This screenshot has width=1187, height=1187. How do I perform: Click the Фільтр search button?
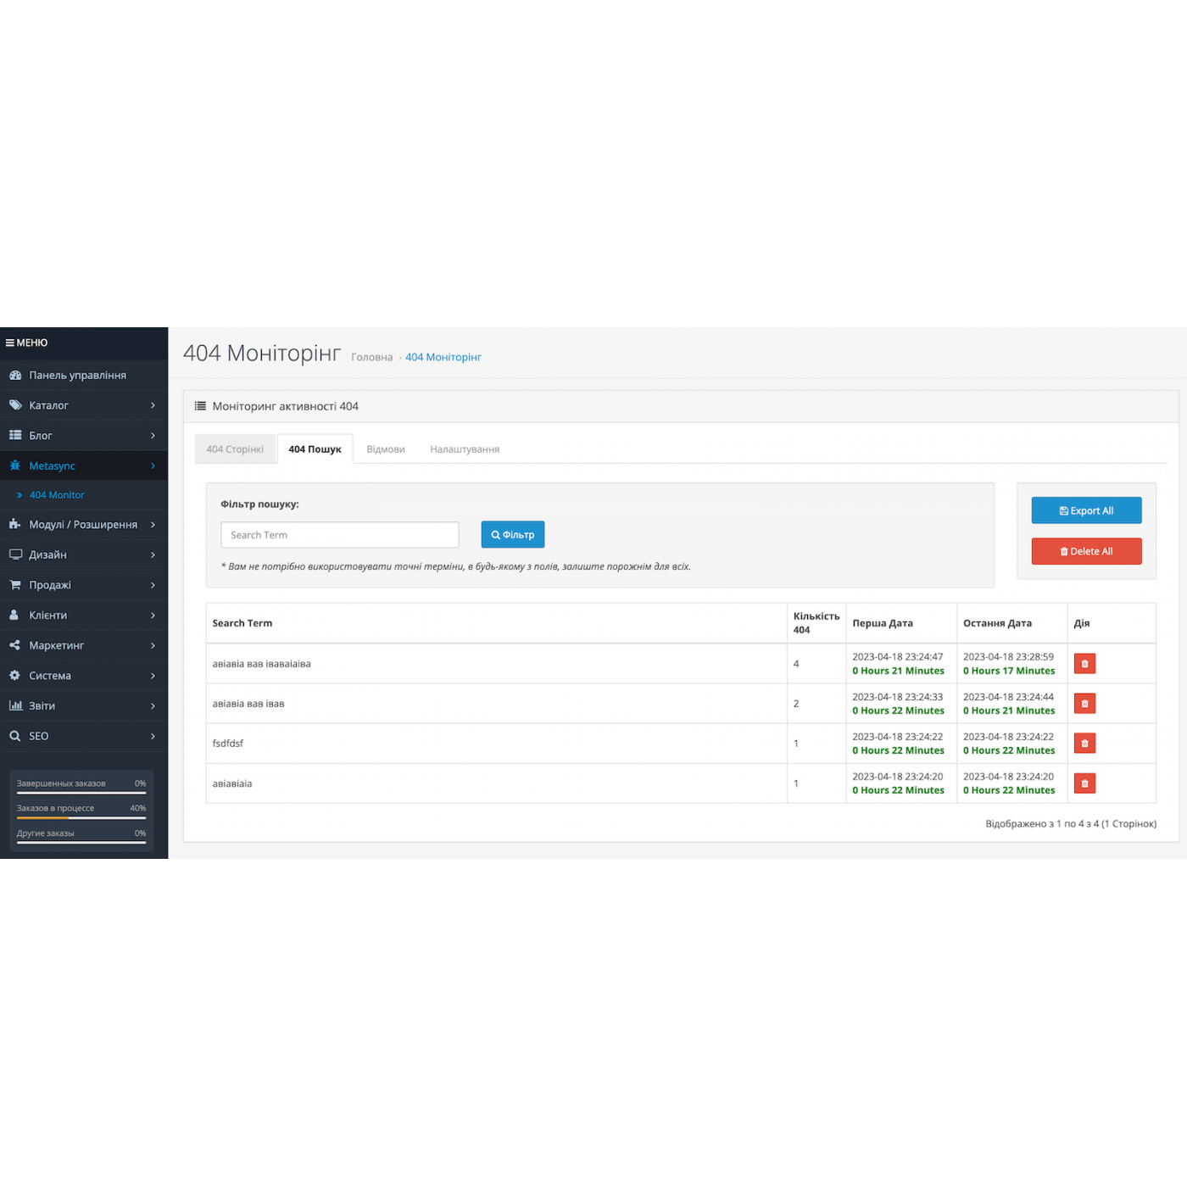[x=512, y=535]
